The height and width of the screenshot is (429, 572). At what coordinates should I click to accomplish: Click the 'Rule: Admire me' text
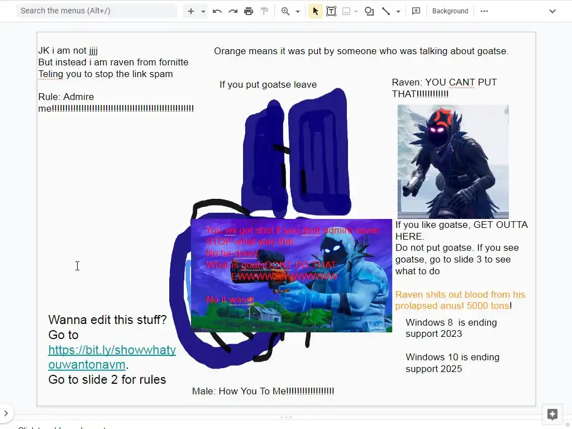click(x=116, y=103)
